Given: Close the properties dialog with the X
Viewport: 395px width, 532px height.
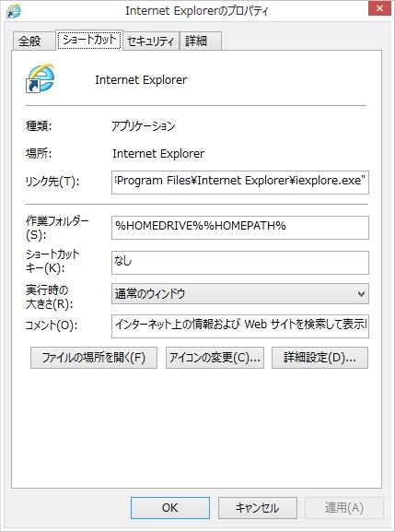Looking at the screenshot, I should [x=379, y=8].
